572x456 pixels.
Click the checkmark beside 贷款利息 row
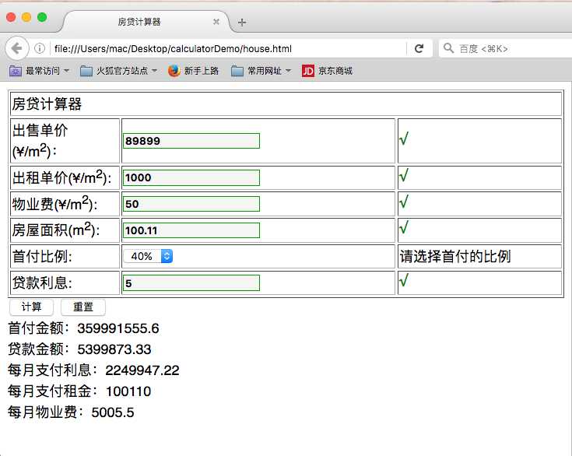point(403,280)
